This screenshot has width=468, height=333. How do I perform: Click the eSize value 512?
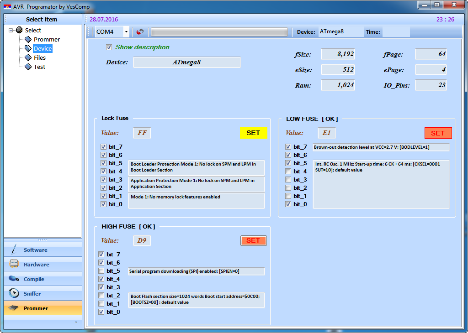pos(338,70)
